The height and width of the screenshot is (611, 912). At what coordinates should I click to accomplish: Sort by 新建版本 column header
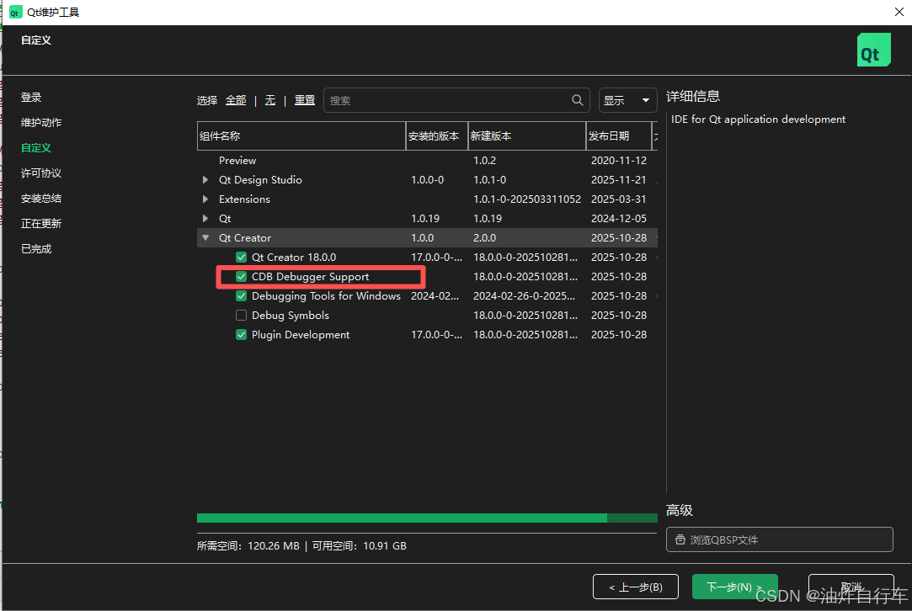tap(527, 136)
